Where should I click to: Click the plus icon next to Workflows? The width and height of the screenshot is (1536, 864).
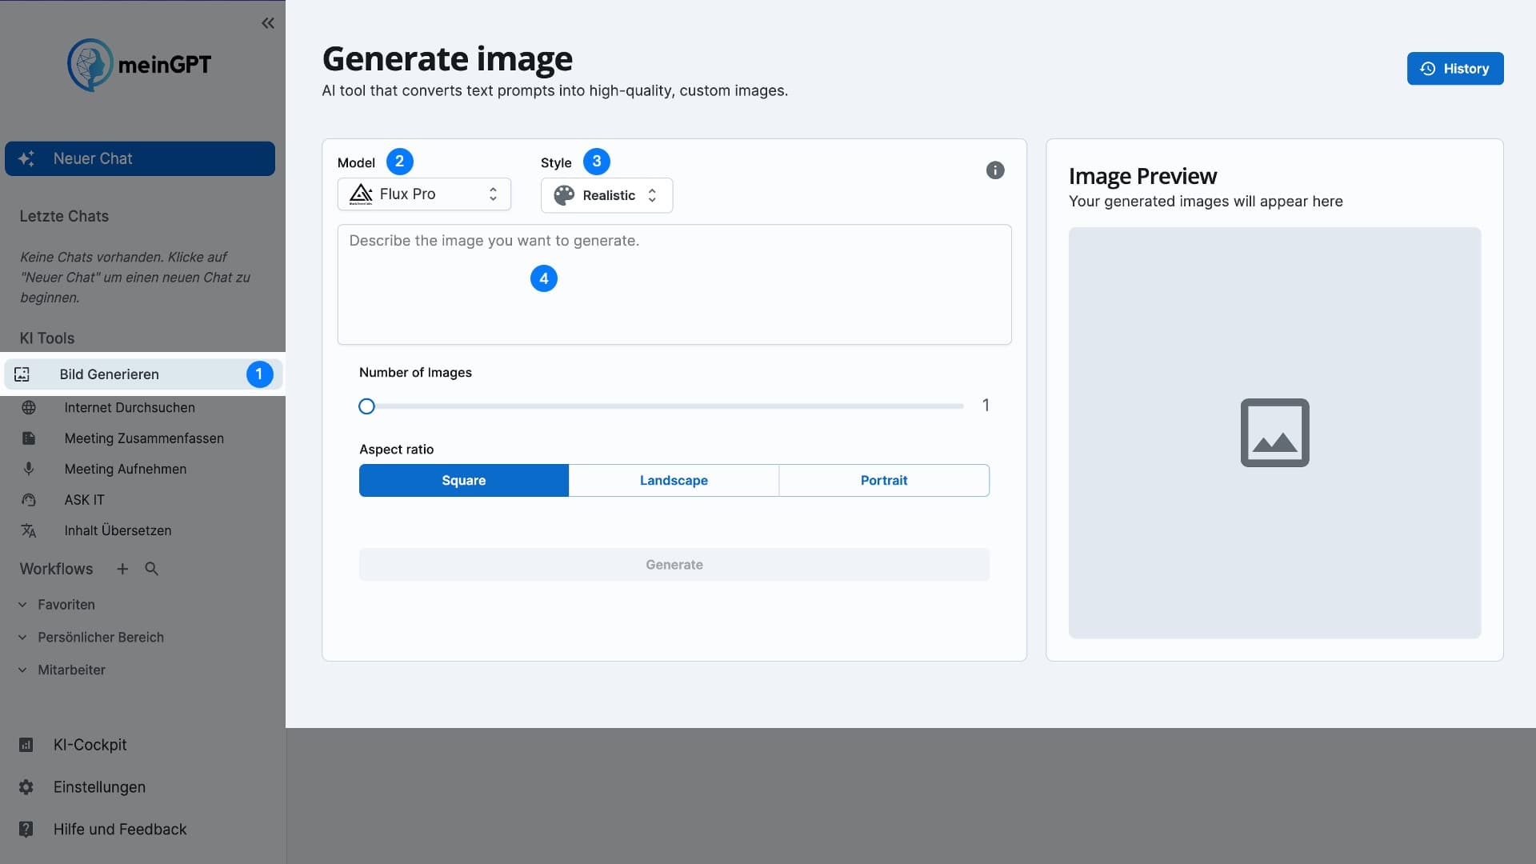122,569
